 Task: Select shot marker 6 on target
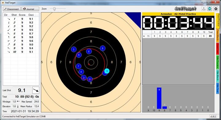pos(89,51)
